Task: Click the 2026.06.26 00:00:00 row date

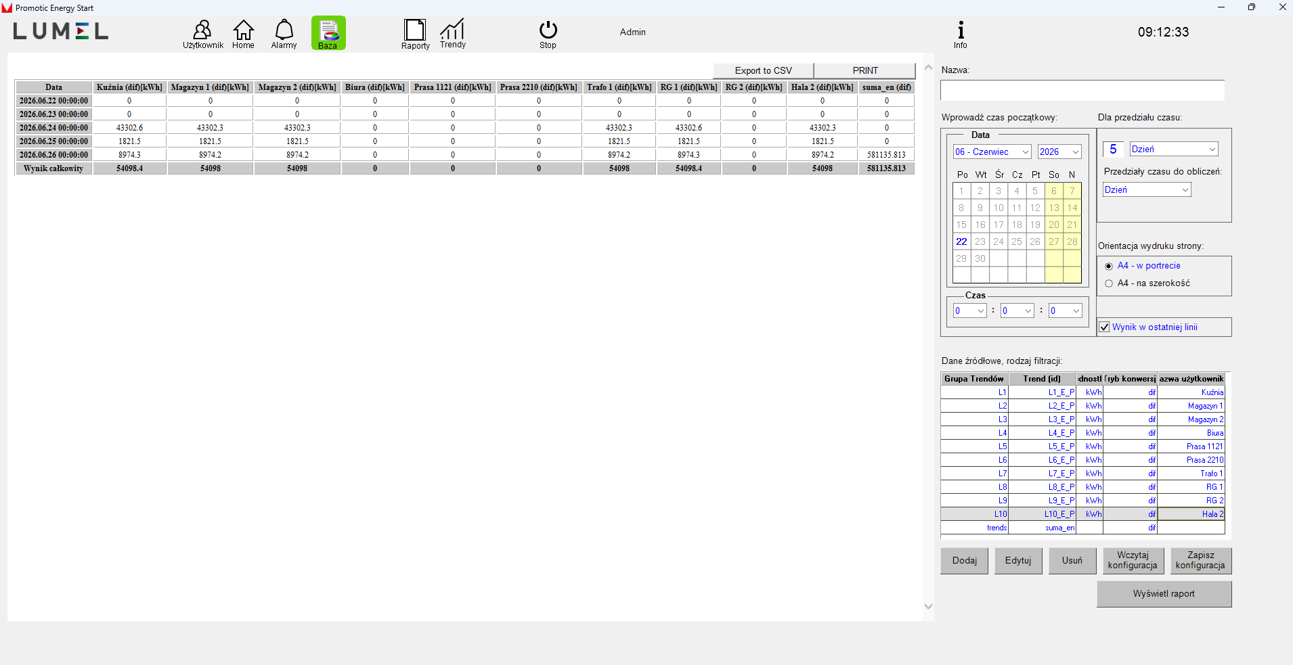Action: click(x=53, y=155)
